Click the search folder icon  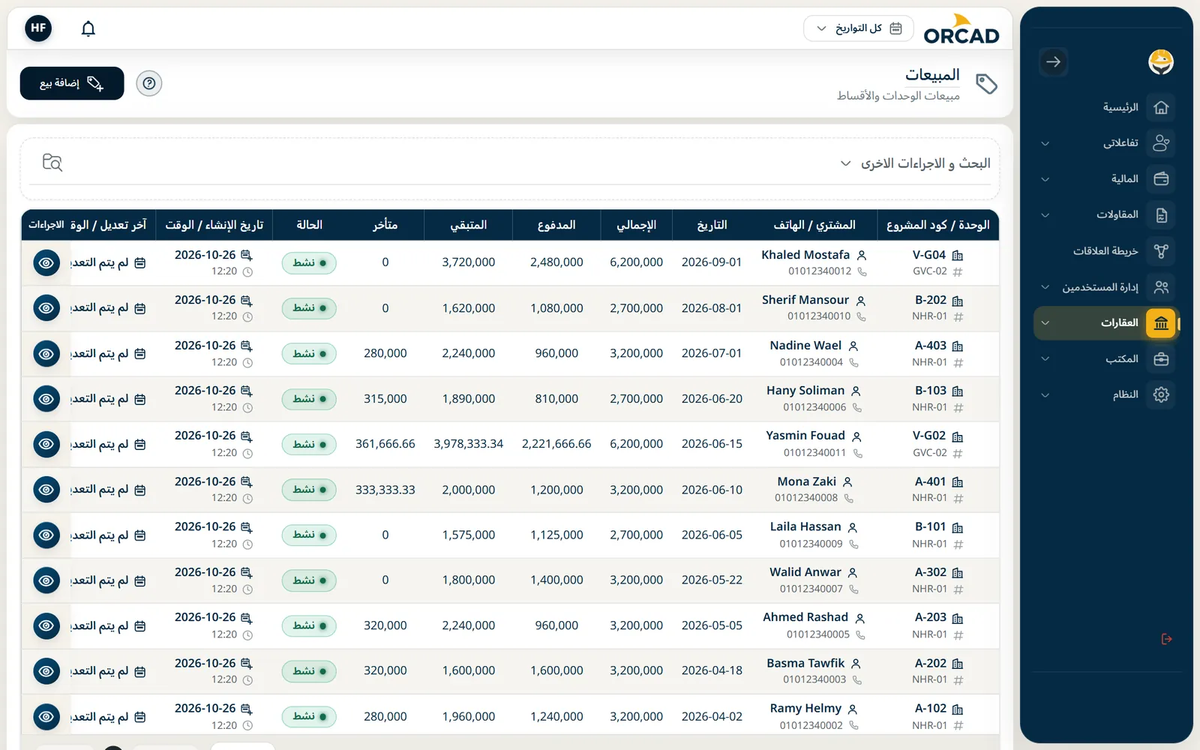pyautogui.click(x=52, y=162)
